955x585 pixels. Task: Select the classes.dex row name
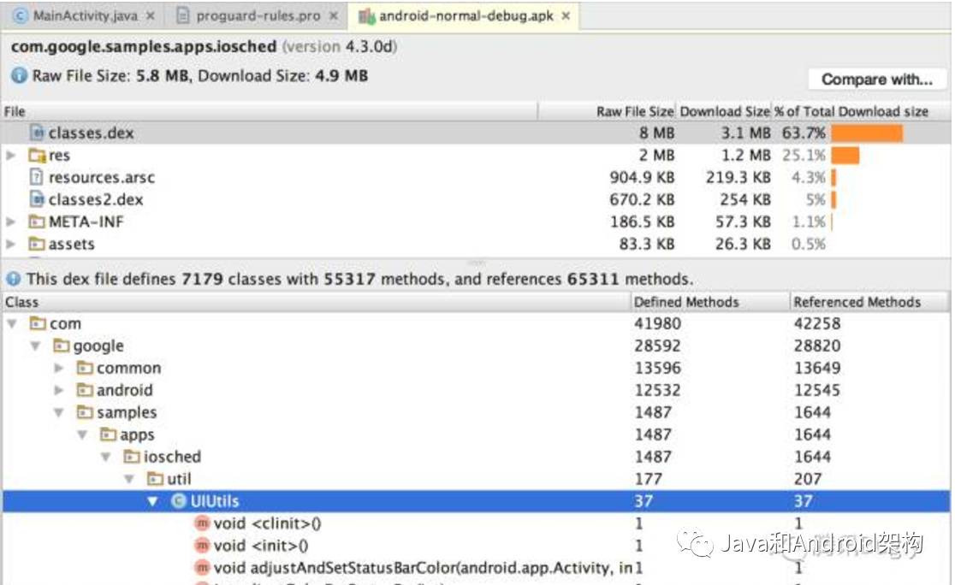pyautogui.click(x=92, y=133)
